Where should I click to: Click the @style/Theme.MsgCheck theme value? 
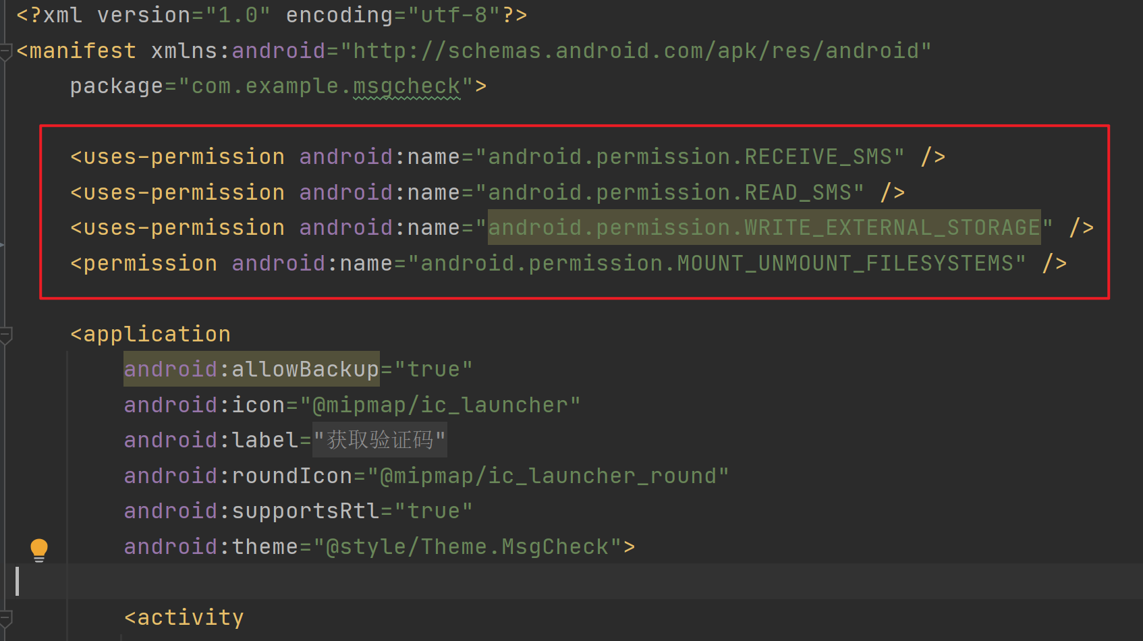[x=467, y=547]
